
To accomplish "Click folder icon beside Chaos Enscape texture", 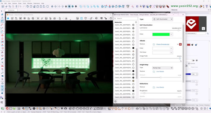I will click(154, 44).
